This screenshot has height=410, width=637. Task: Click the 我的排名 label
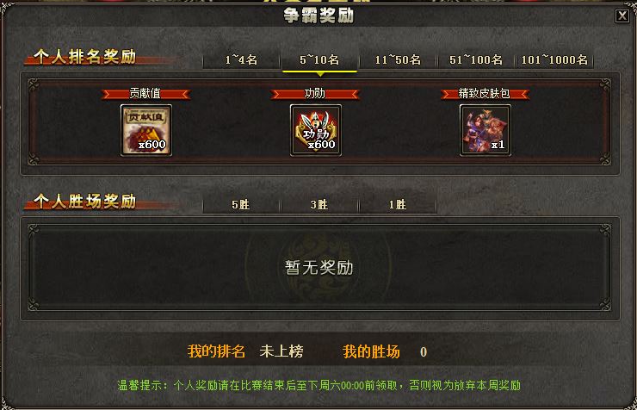[x=217, y=351]
